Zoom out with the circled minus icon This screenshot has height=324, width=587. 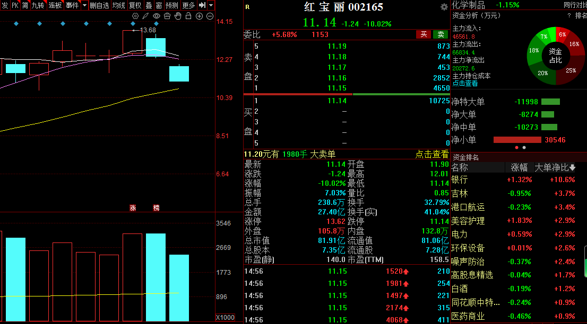coord(210,16)
